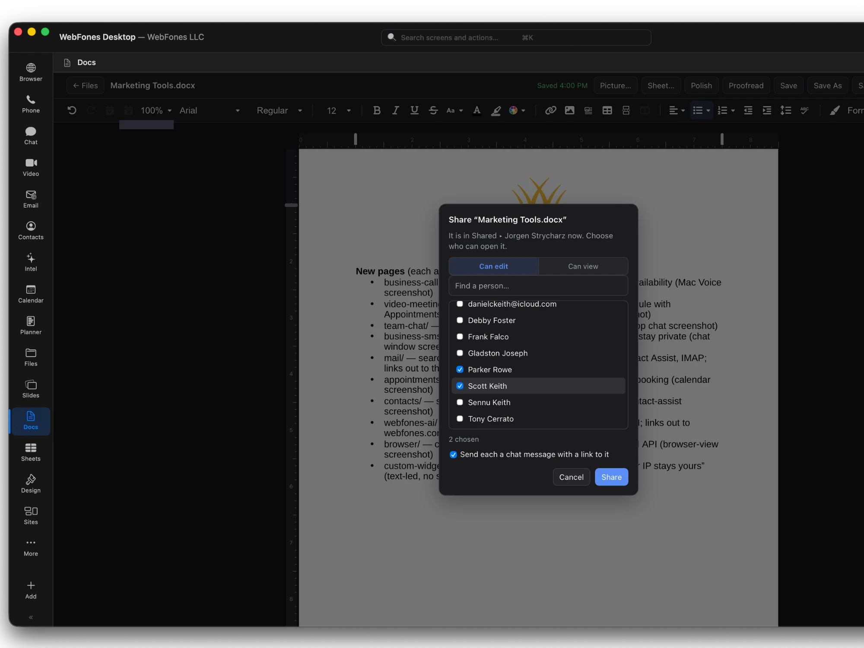The image size is (864, 648).
Task: Uncheck Parker Rowe's checkbox
Action: [460, 369]
